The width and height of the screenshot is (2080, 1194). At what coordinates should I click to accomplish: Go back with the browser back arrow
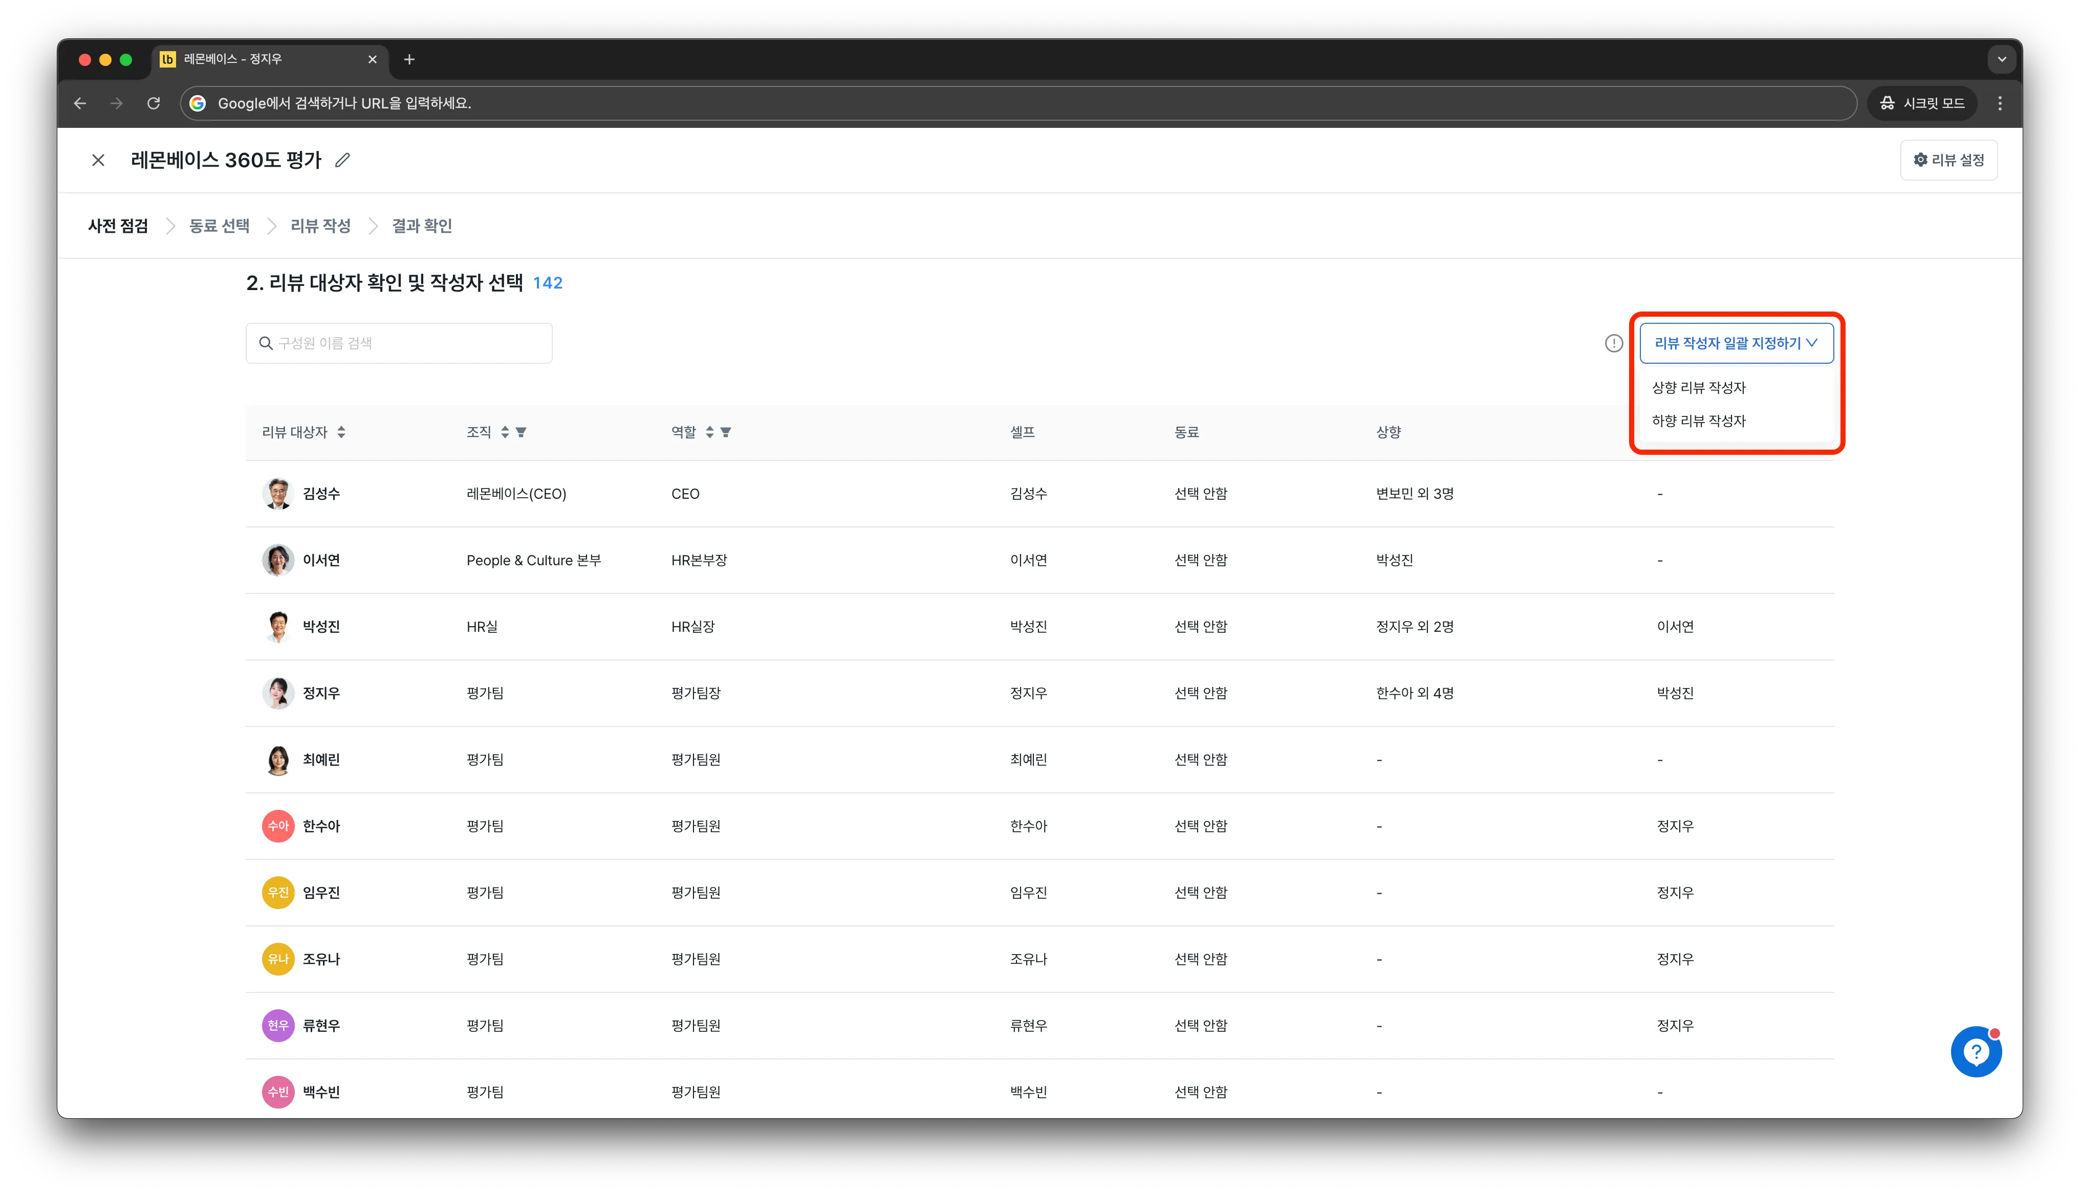80,103
